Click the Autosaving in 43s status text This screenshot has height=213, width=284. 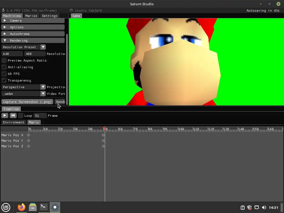tap(263, 11)
